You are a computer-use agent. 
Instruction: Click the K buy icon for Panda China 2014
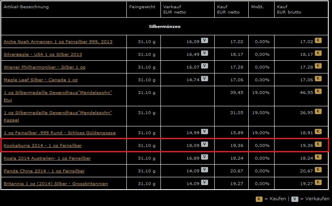click(x=318, y=170)
